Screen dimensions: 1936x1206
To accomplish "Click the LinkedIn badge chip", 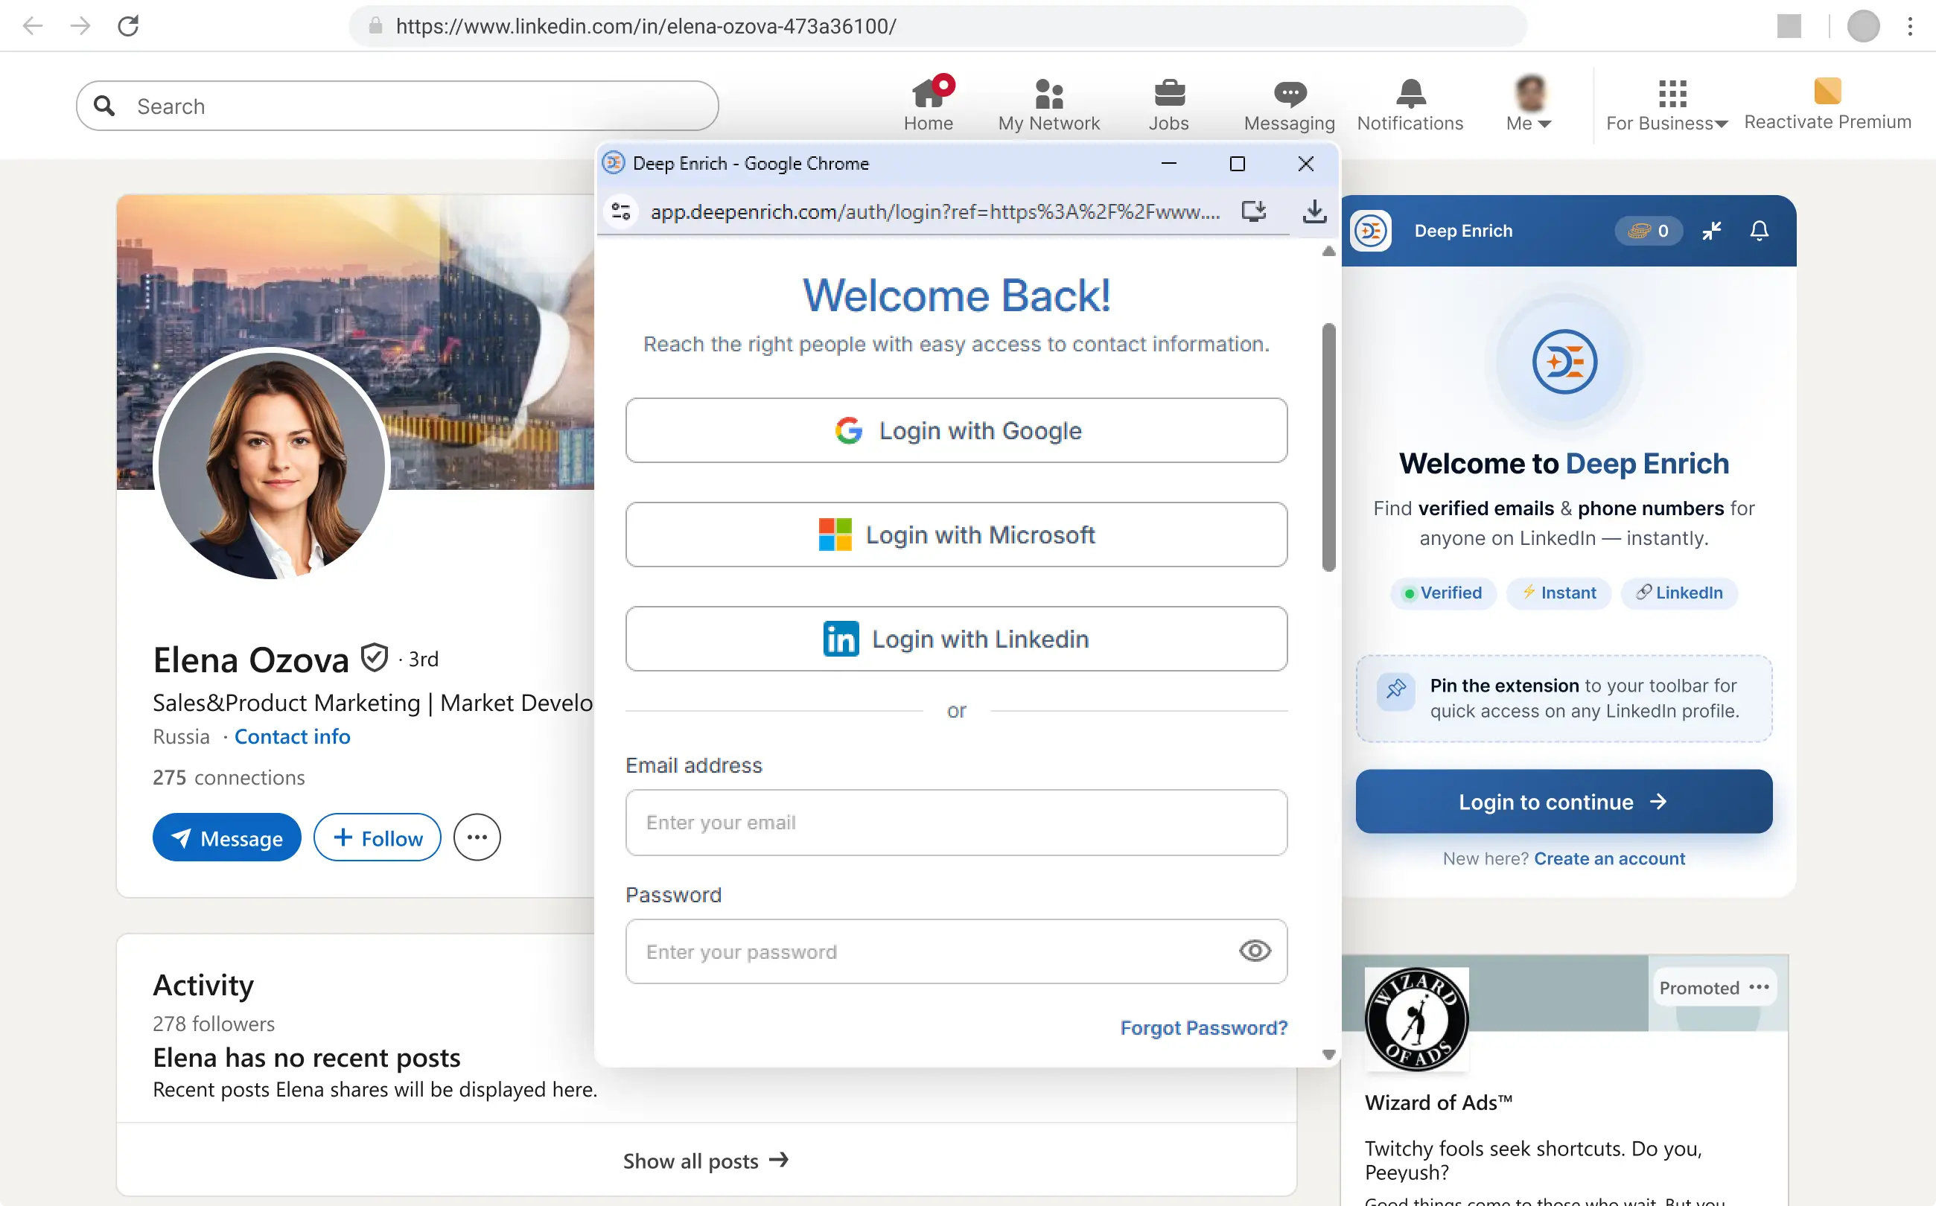I will pyautogui.click(x=1678, y=593).
